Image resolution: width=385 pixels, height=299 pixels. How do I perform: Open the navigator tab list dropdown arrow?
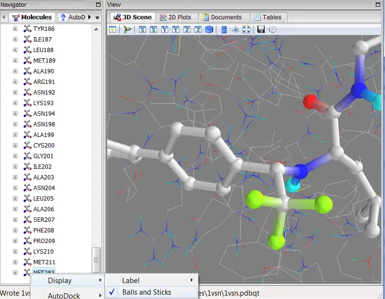(x=97, y=17)
